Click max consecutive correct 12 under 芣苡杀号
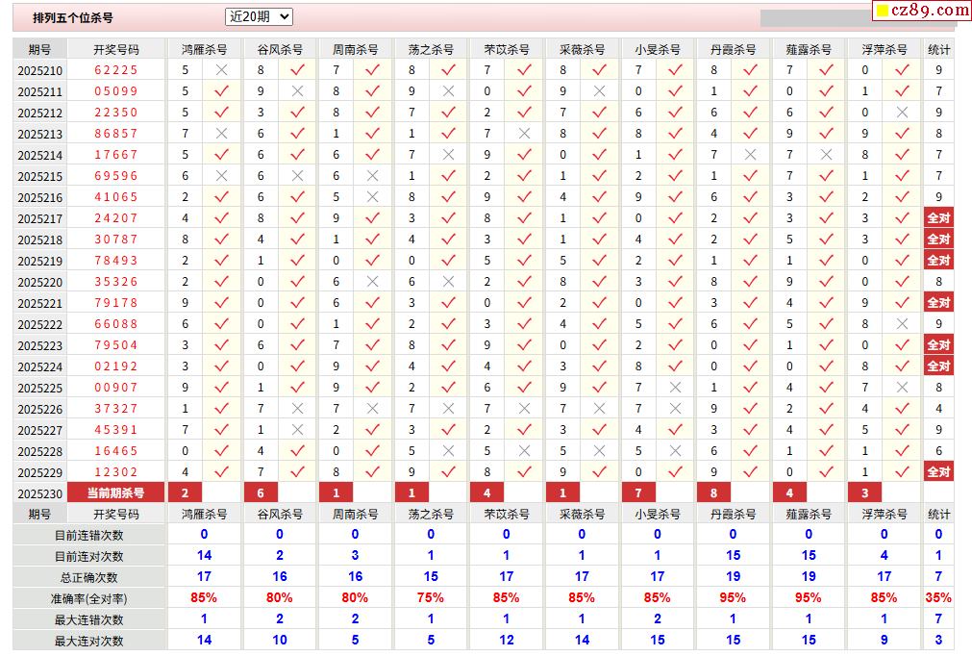The width and height of the screenshot is (972, 656). pyautogui.click(x=507, y=640)
